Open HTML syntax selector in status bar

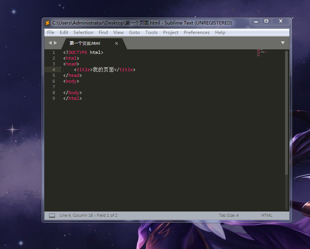267,215
